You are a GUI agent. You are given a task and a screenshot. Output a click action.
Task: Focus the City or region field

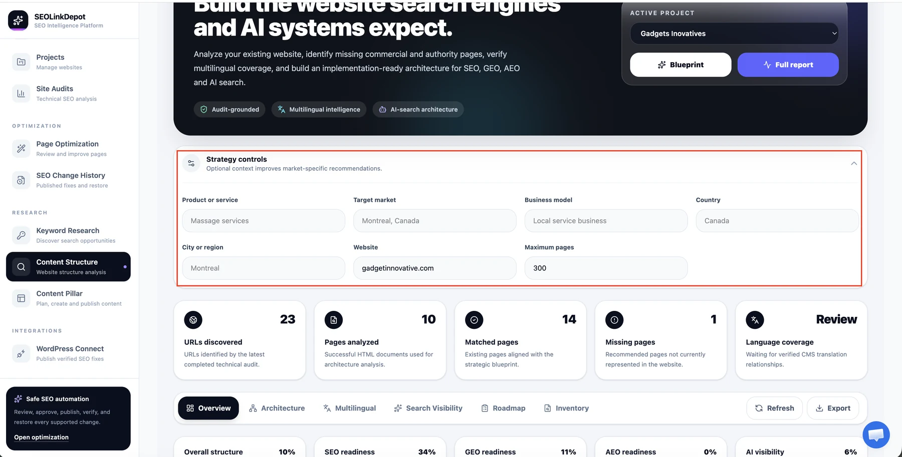264,268
